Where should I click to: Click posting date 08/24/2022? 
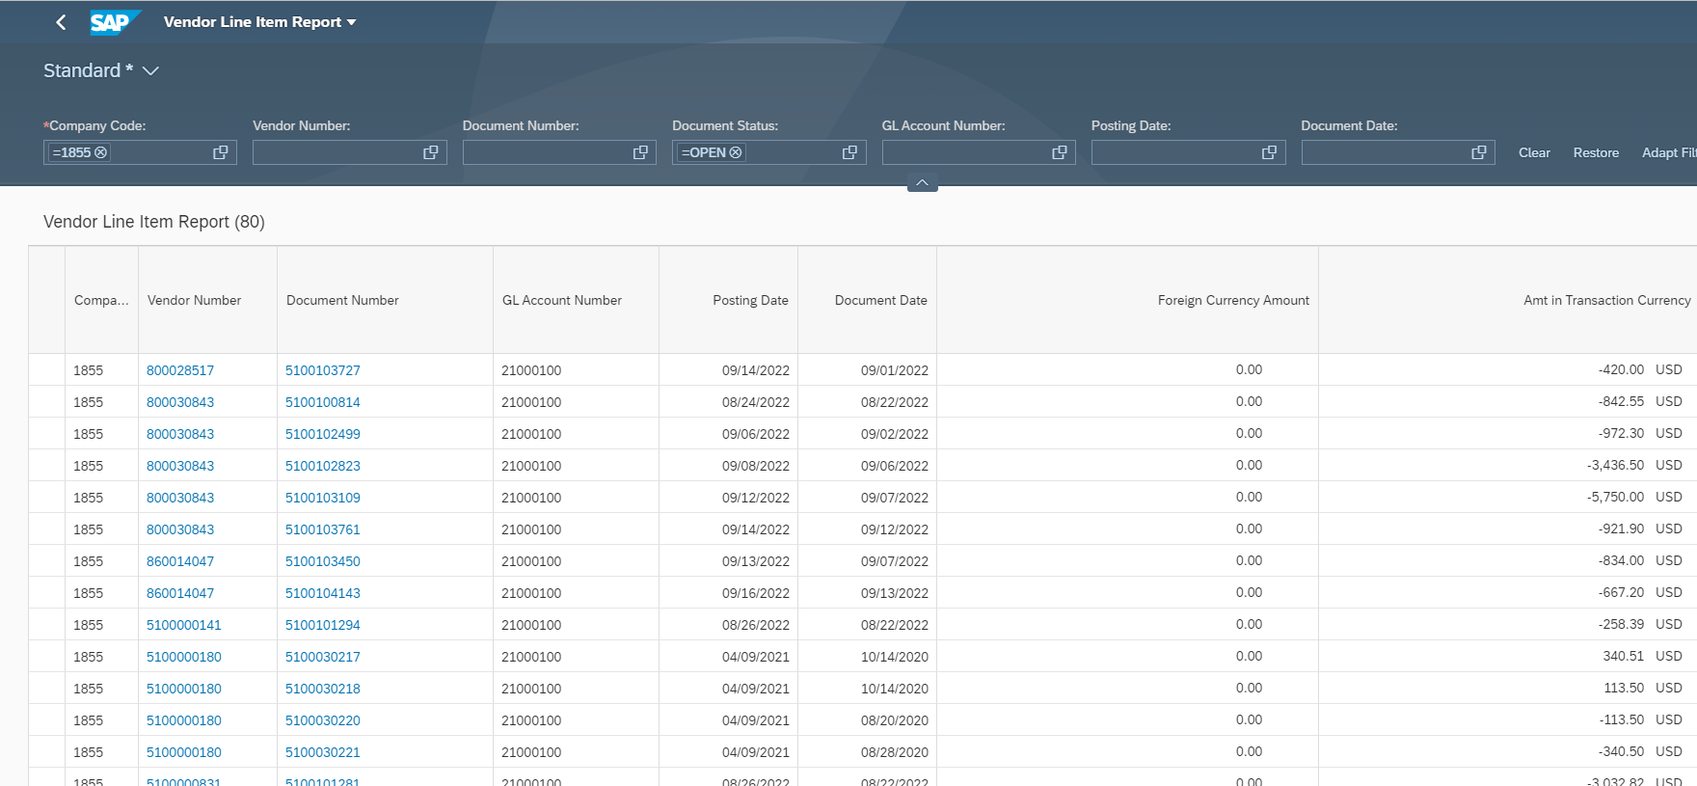756,402
